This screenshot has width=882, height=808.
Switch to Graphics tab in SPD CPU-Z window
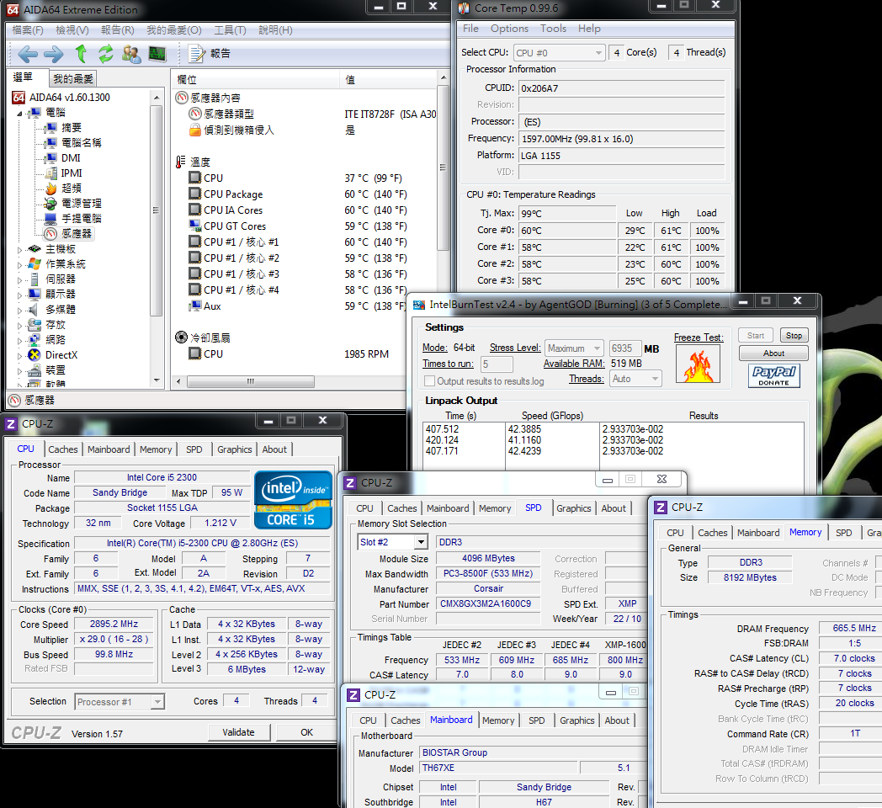pos(574,508)
